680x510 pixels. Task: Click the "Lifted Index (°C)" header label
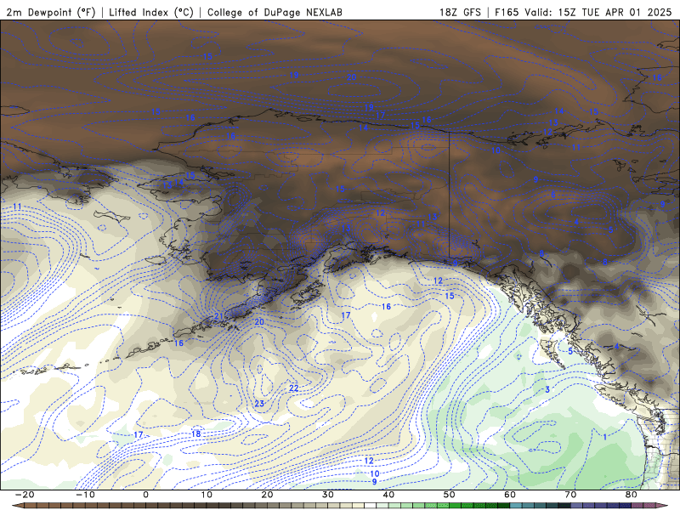pos(151,12)
